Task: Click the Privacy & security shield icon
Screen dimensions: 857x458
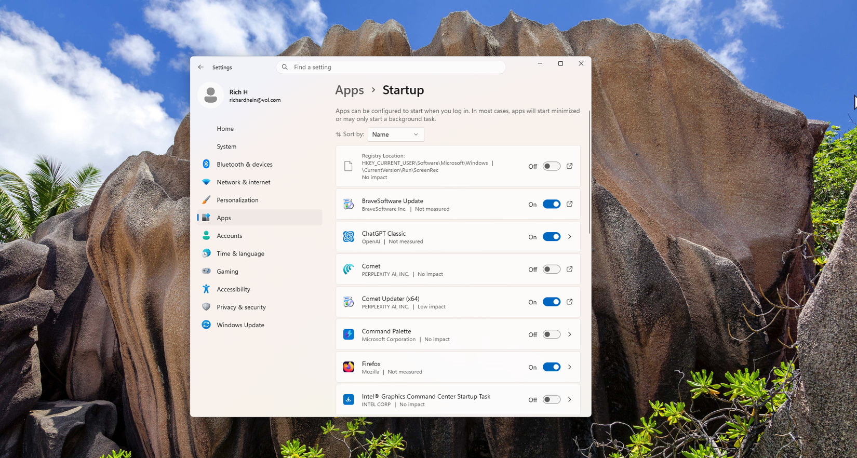Action: tap(206, 307)
